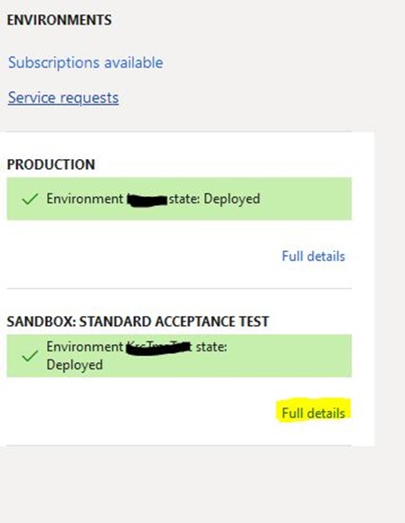Click the SANDBOX: STANDARD ACCEPTANCE TEST heading
This screenshot has height=523, width=405.
(138, 322)
